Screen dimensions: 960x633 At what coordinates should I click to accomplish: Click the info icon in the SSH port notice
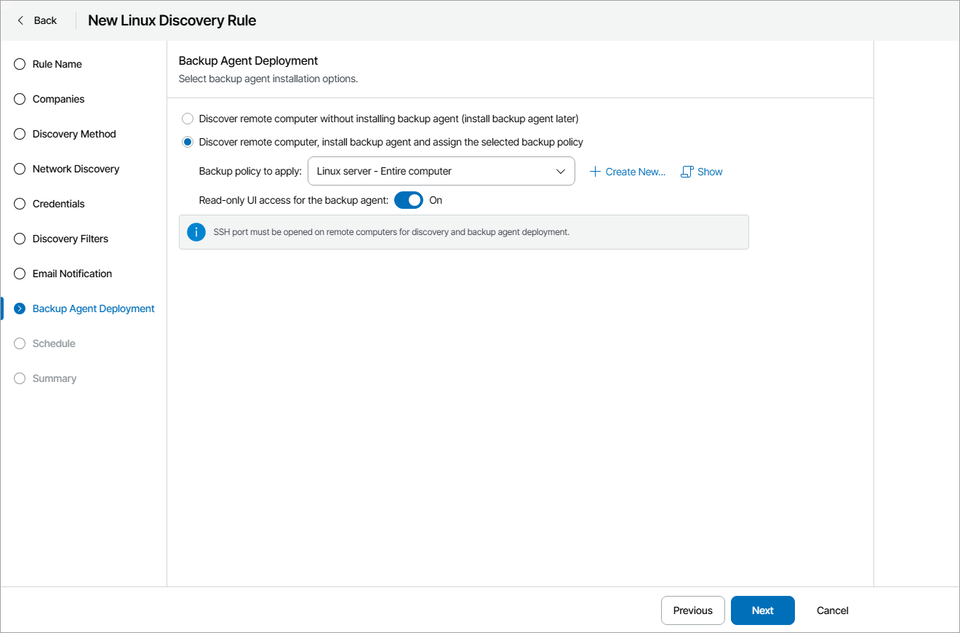[x=196, y=231]
